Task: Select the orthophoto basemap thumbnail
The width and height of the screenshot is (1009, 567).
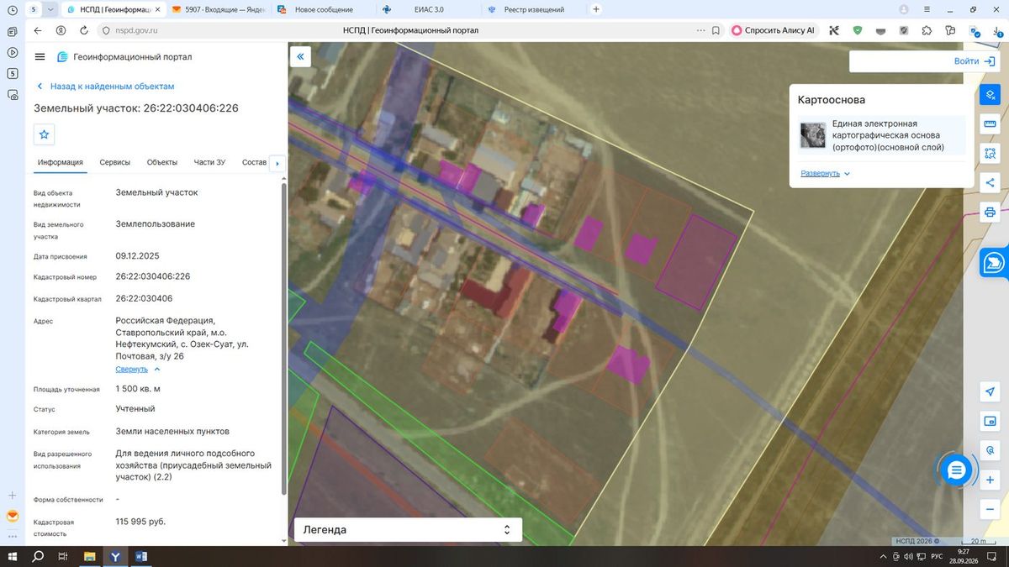Action: pyautogui.click(x=812, y=135)
